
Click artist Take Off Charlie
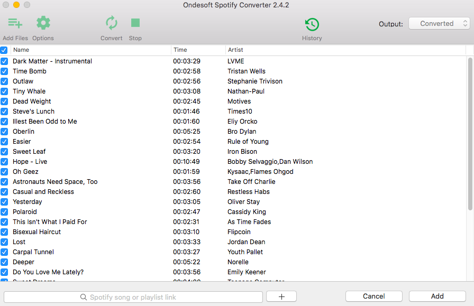coord(251,182)
